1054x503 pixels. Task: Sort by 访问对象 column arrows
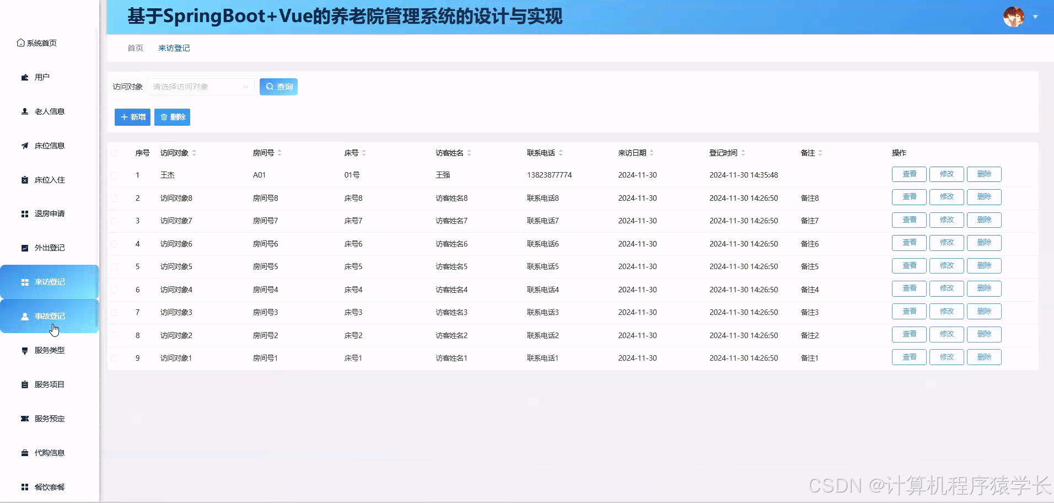(x=194, y=153)
